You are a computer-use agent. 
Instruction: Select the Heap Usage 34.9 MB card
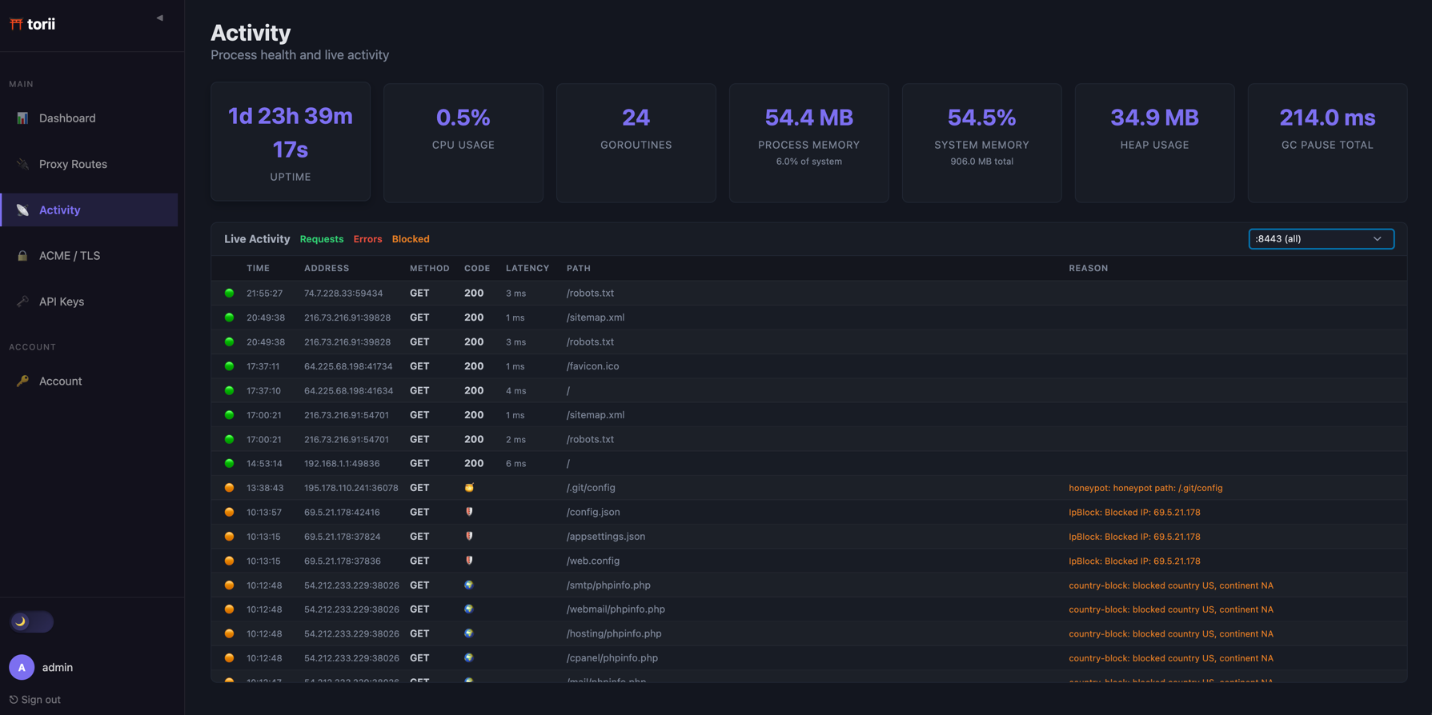pyautogui.click(x=1155, y=142)
